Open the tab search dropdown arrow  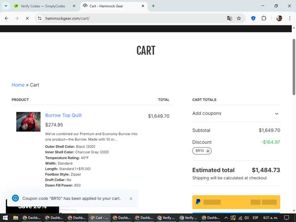pyautogui.click(x=6, y=6)
